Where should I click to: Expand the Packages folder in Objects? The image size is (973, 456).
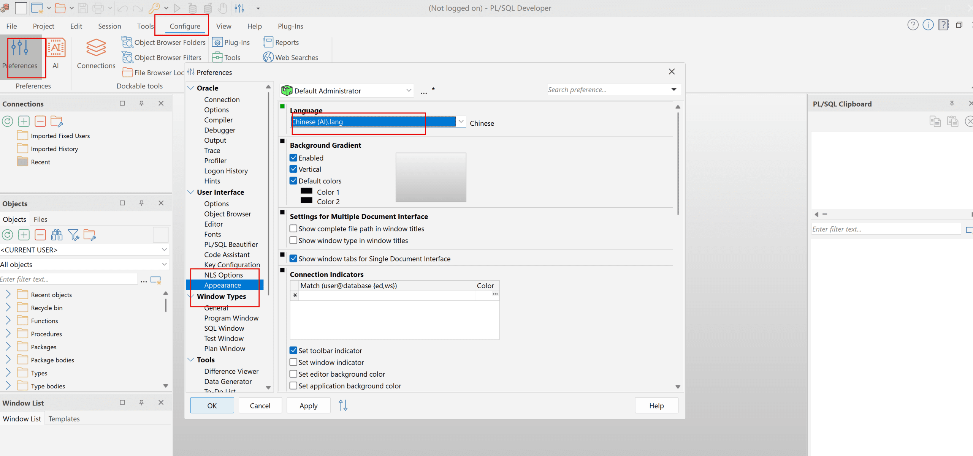click(8, 347)
